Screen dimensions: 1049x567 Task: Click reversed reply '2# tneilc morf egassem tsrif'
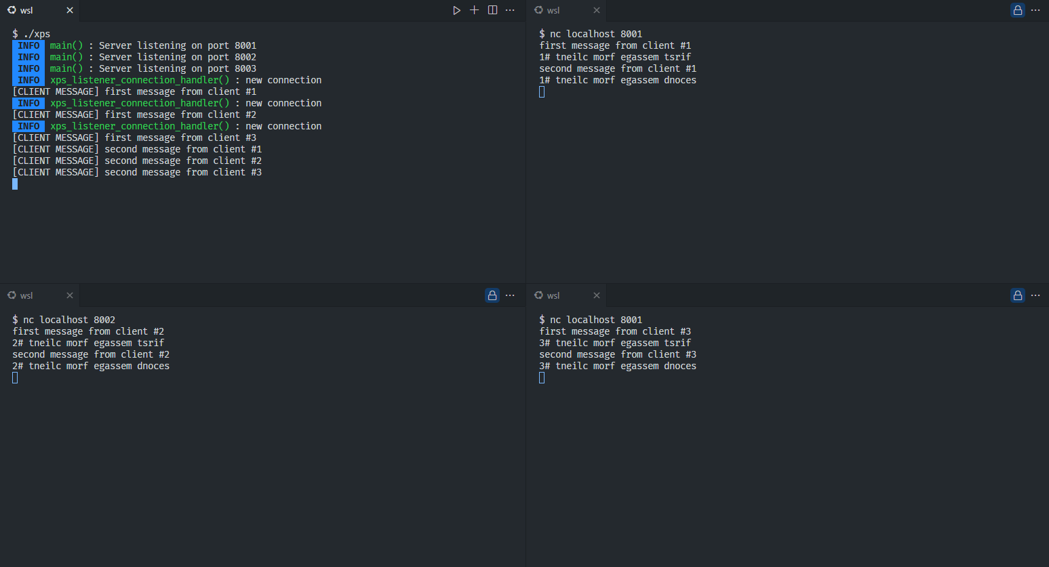[88, 343]
